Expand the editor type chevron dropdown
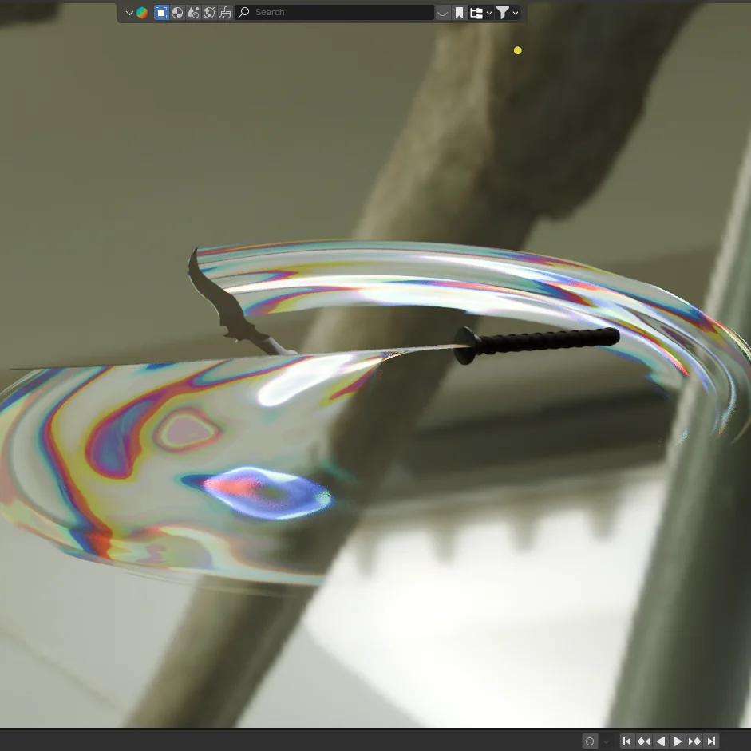 tap(128, 12)
